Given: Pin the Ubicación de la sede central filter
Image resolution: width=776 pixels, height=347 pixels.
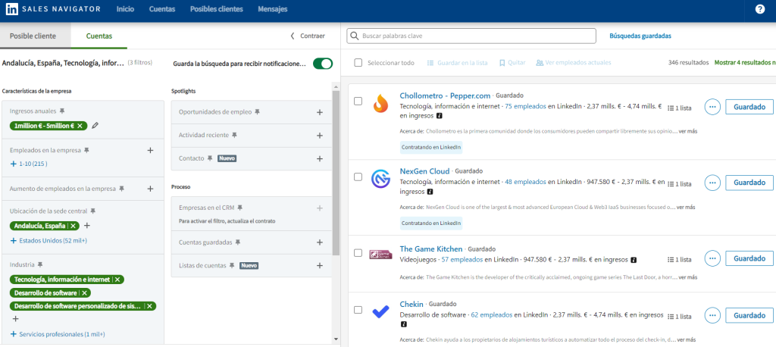Looking at the screenshot, I should (93, 211).
